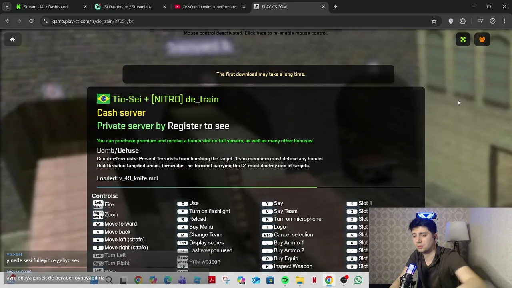View site information icon in address bar
Viewport: 512px width, 288px height.
click(x=46, y=21)
